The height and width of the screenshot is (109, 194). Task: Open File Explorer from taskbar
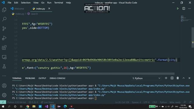[34, 106]
